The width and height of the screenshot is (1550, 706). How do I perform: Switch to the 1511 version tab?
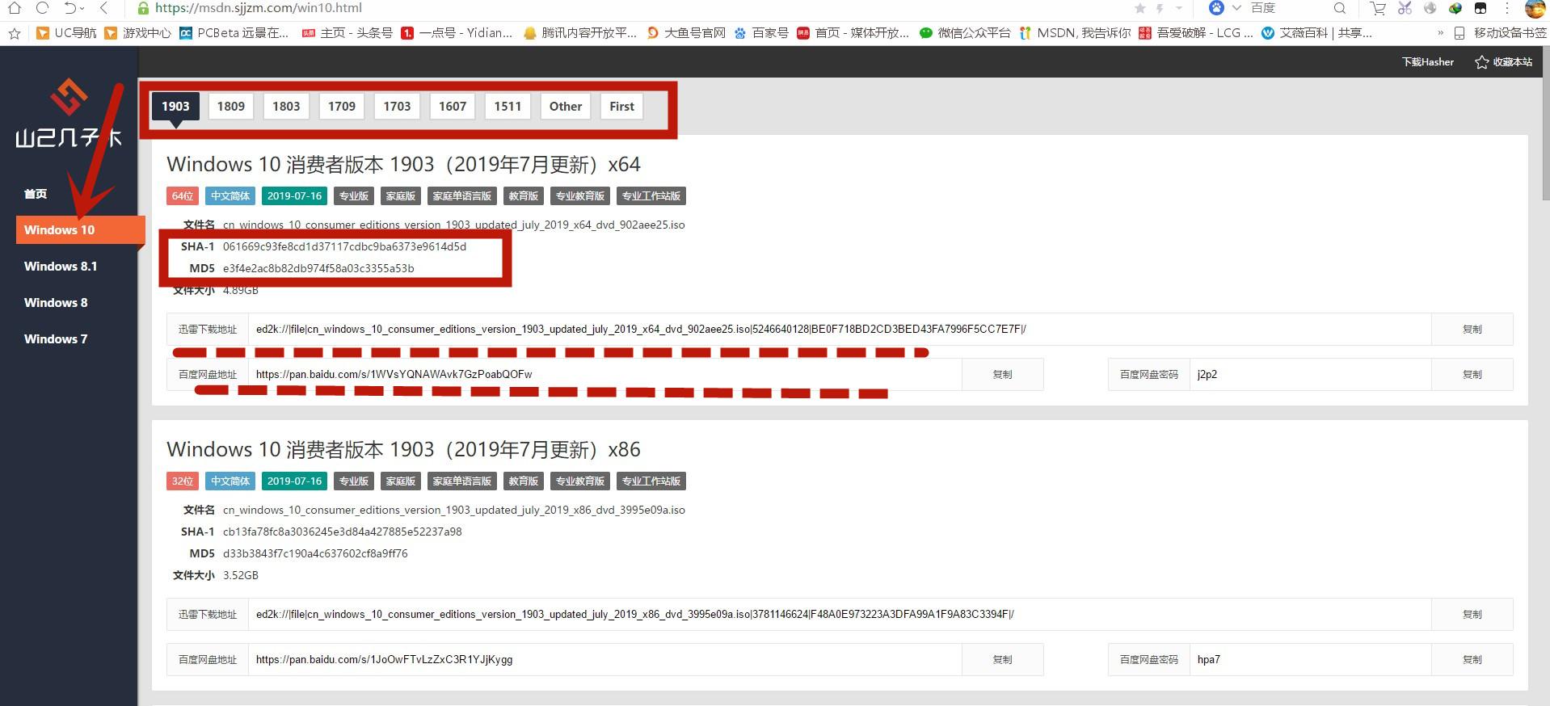[508, 107]
